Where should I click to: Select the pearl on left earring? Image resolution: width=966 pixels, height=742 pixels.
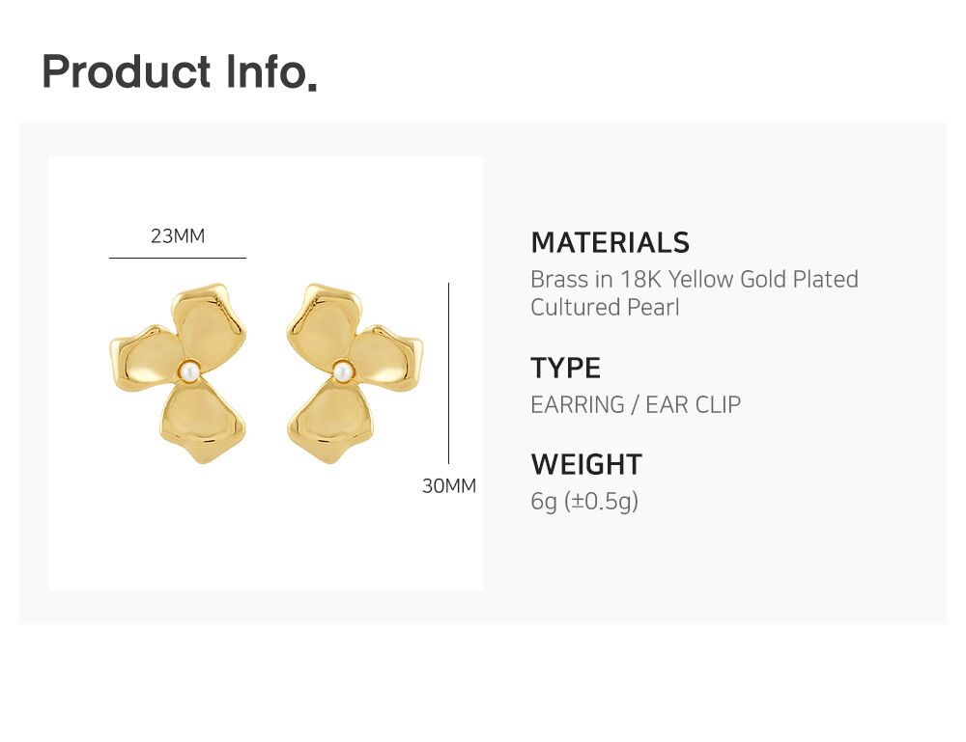(189, 371)
